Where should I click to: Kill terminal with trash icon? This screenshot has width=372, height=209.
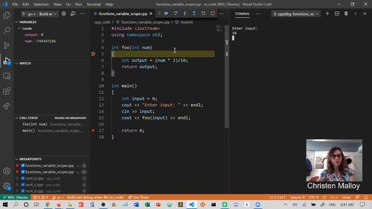(x=346, y=14)
